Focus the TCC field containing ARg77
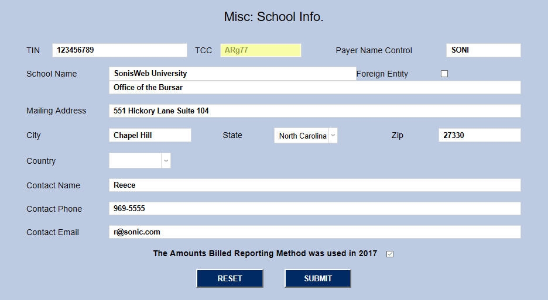This screenshot has width=548, height=300. (x=261, y=50)
